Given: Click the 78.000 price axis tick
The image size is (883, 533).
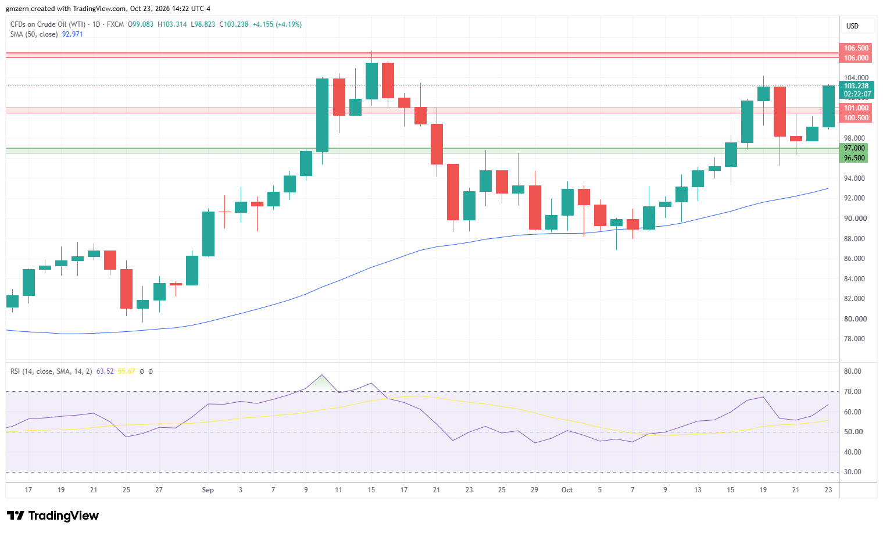Looking at the screenshot, I should 855,339.
